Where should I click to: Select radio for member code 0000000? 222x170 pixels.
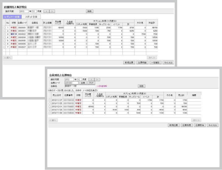(x=4, y=28)
